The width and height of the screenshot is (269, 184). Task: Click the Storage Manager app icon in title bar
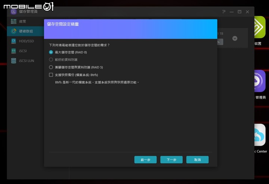[x=13, y=12]
